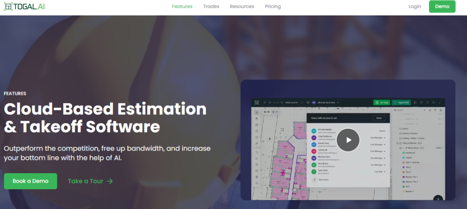The width and height of the screenshot is (467, 209).
Task: Click the Search field in the takeoff panel
Action: tap(407, 110)
